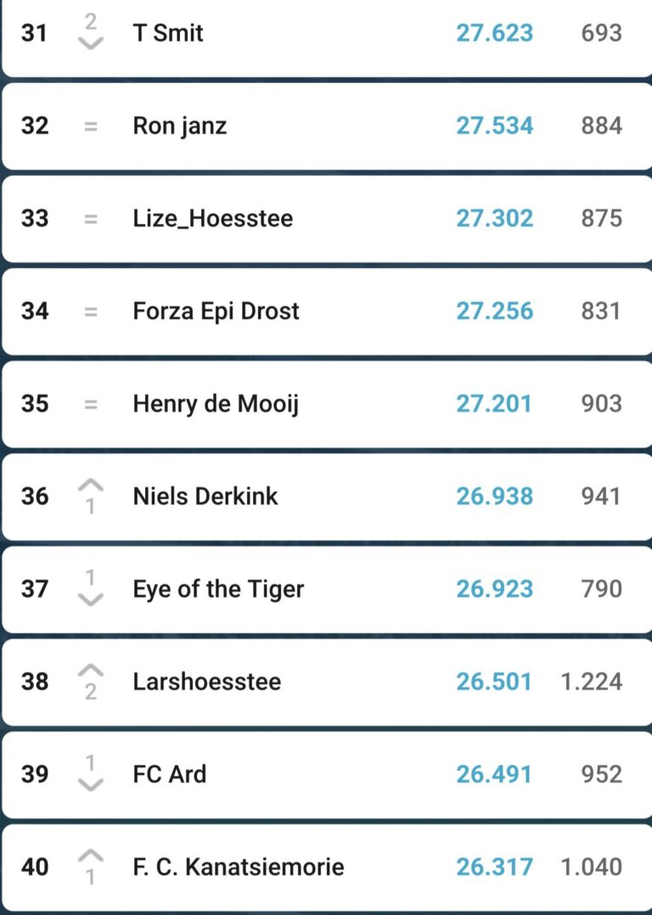Click the equals indicator beside Lize_Hoesstee
The image size is (652, 915).
pyautogui.click(x=91, y=219)
